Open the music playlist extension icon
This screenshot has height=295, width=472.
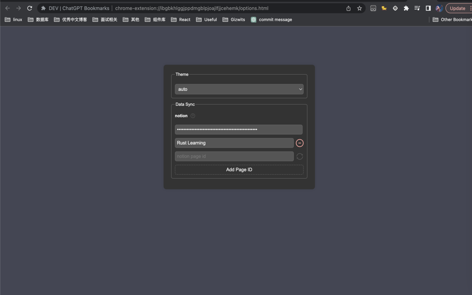[x=417, y=8]
